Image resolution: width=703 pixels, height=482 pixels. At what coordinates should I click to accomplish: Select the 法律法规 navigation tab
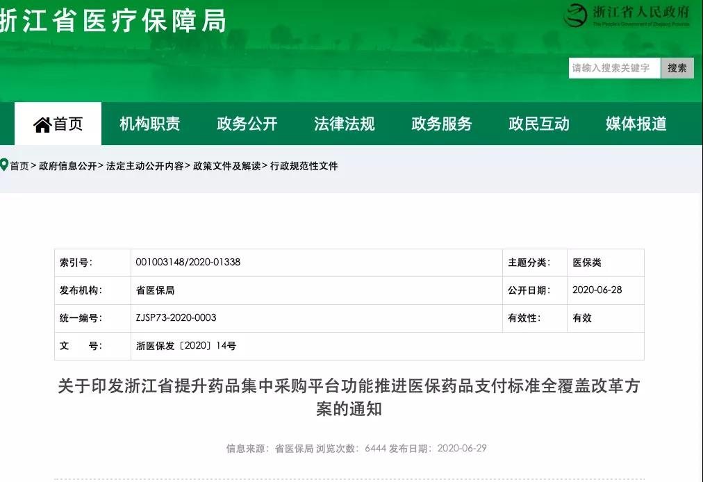click(x=344, y=124)
